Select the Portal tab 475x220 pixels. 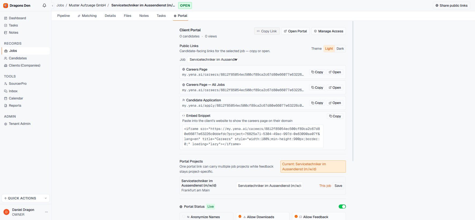[x=180, y=16]
